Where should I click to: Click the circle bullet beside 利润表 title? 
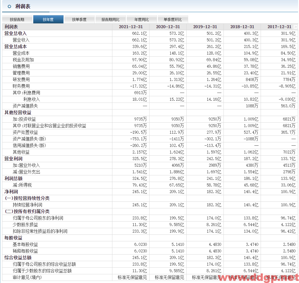[x=9, y=7]
